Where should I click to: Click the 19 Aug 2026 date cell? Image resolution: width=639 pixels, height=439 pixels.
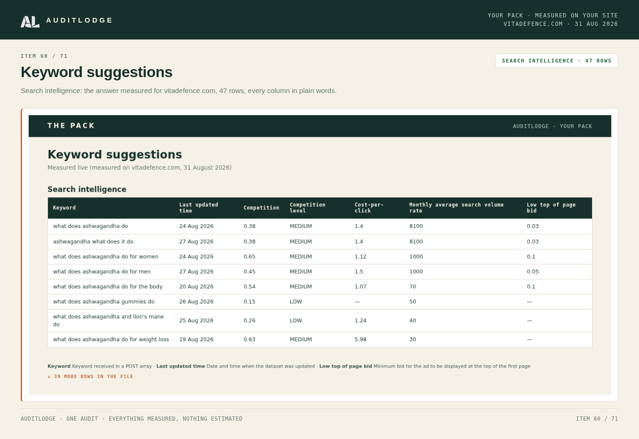point(196,339)
